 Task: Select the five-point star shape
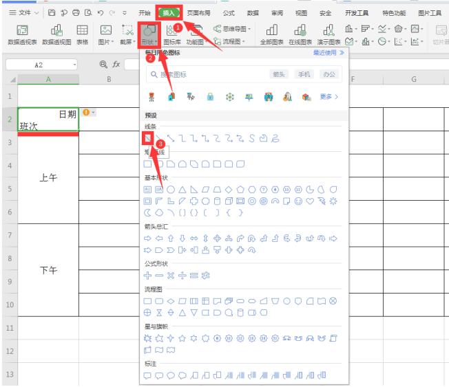182,338
